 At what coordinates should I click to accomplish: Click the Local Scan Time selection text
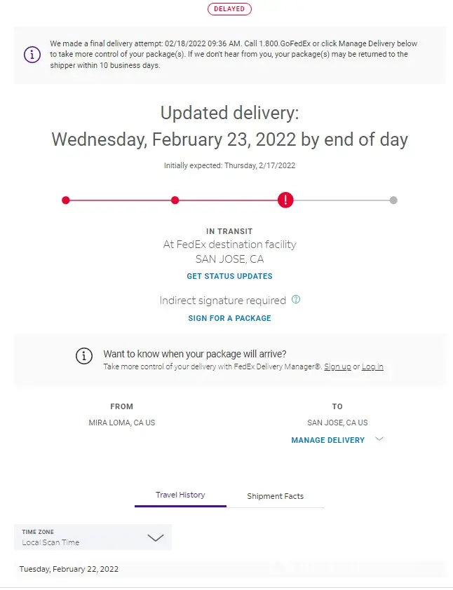click(50, 542)
